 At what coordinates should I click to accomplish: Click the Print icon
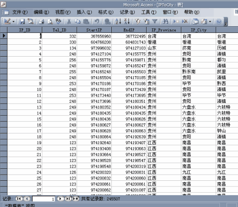click(x=41, y=21)
